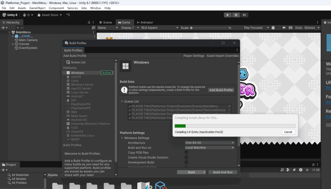Screen dimensions: 331x189
Task: Toggle the frame debugger bug icon
Action: pyautogui.click(x=273, y=28)
